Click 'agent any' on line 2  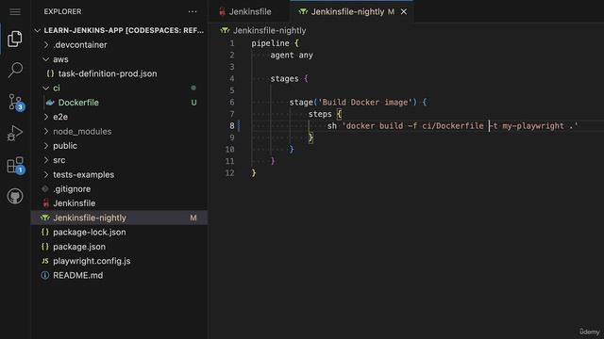click(292, 55)
